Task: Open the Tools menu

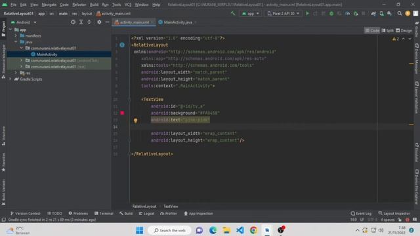Action: click(116, 5)
